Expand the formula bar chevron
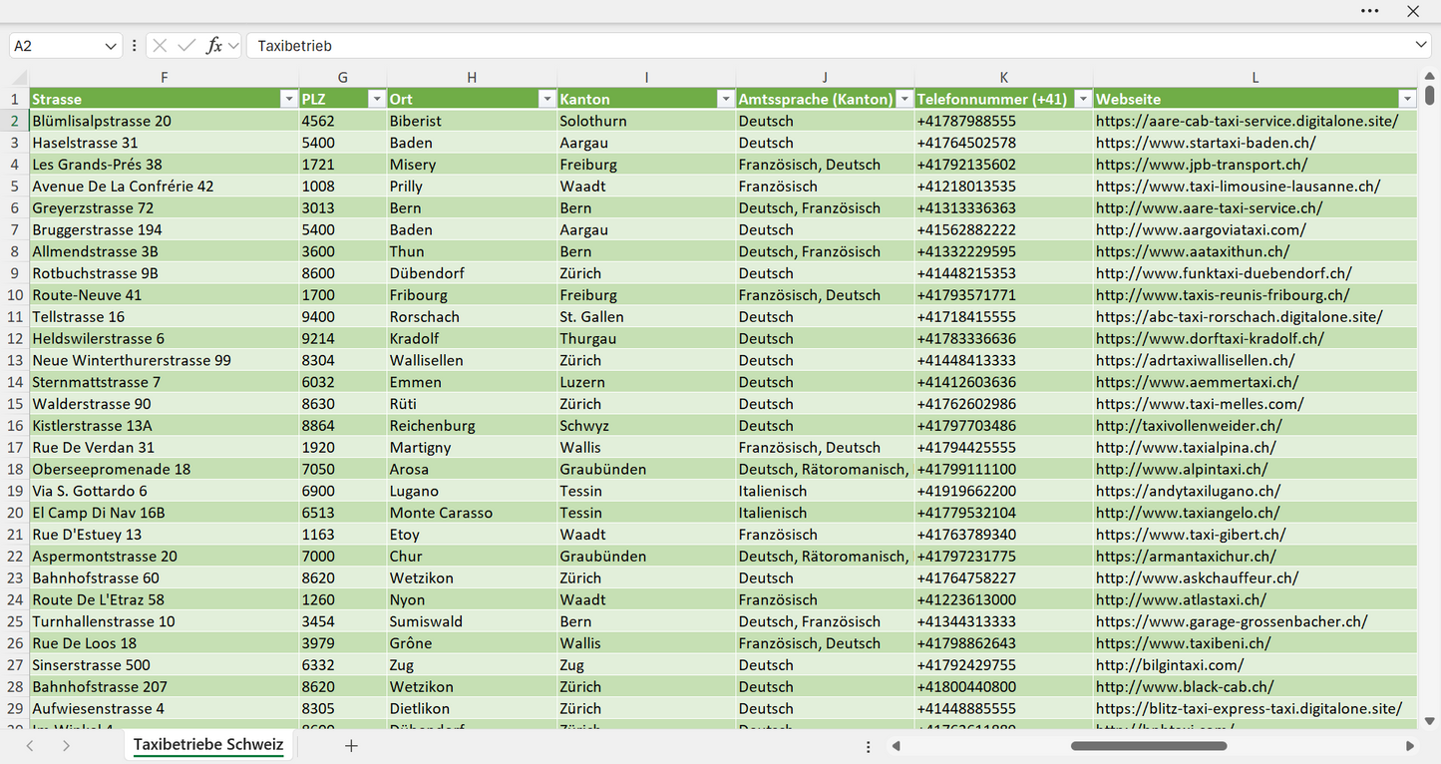1441x764 pixels. [x=1421, y=46]
